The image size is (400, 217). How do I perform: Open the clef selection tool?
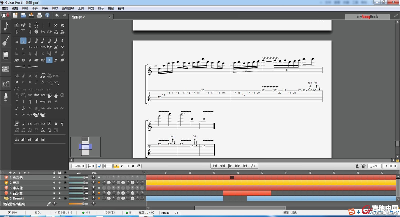(17, 25)
